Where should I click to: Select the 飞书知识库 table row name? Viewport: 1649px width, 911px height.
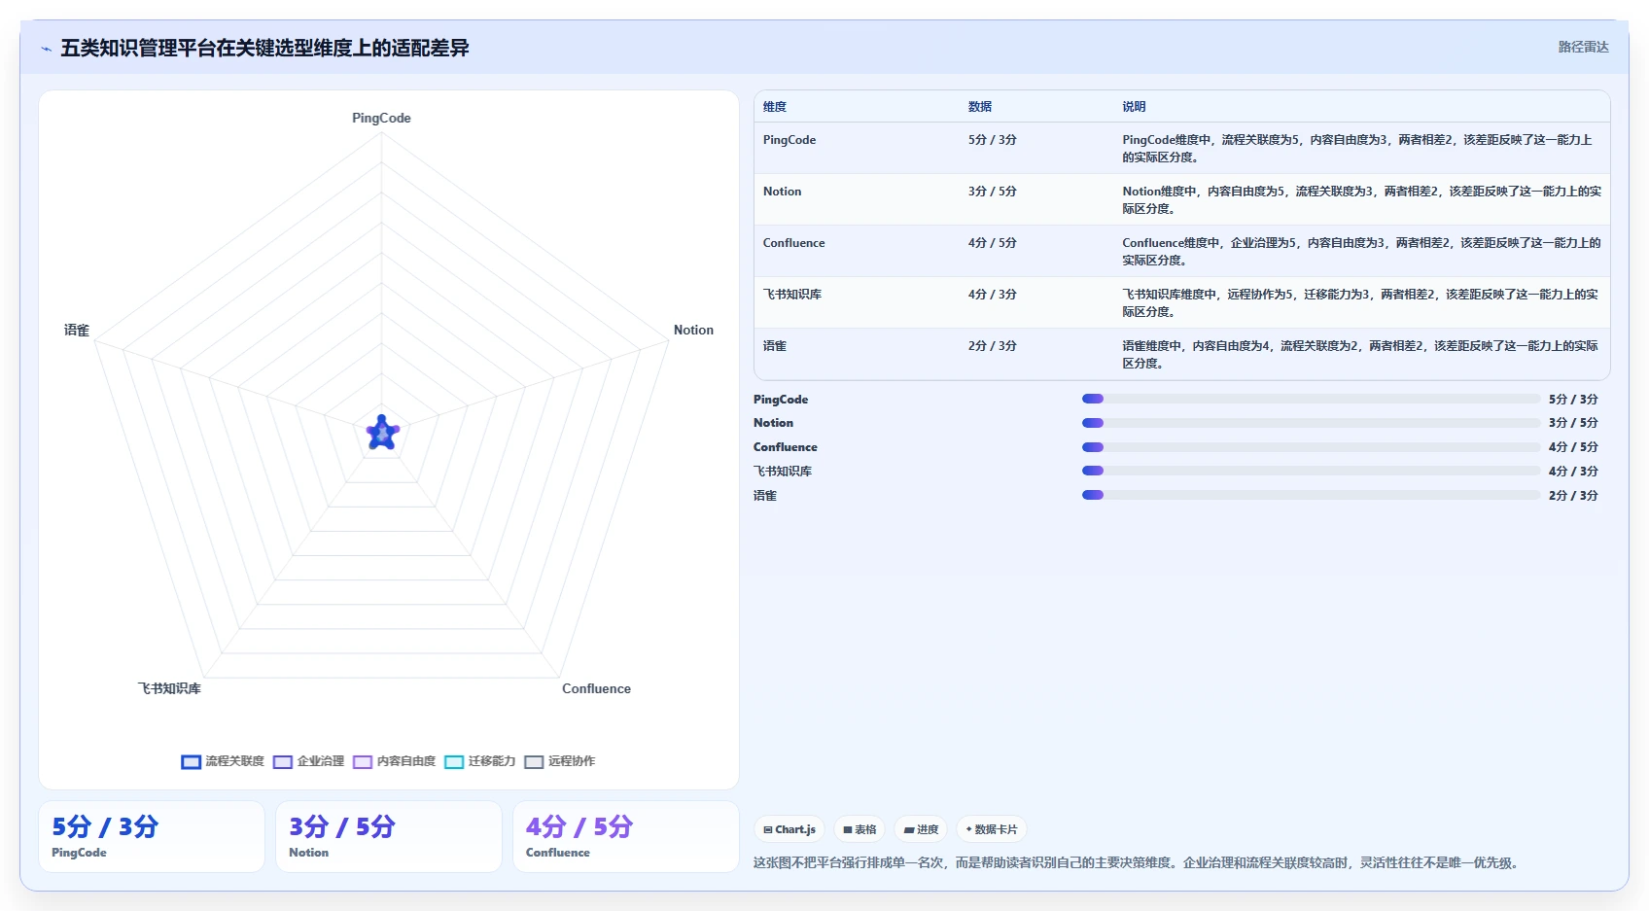(x=792, y=295)
